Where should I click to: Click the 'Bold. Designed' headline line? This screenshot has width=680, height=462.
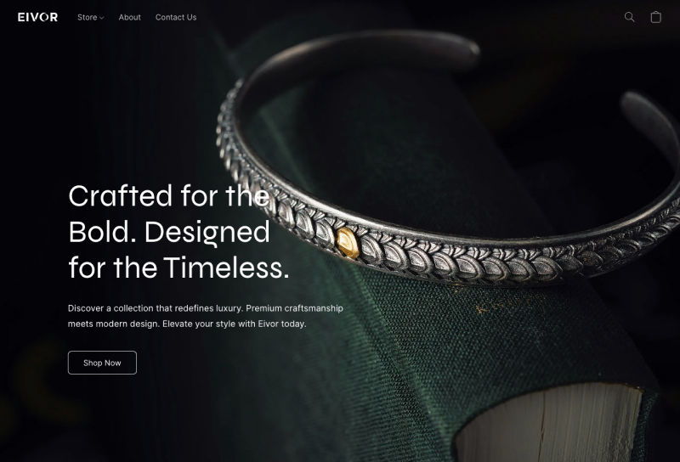(x=169, y=233)
